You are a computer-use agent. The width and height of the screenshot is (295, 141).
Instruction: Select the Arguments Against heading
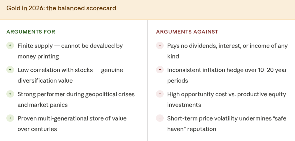[x=187, y=32]
